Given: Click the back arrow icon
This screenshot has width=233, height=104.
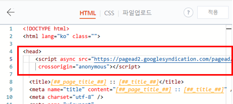Looking at the screenshot, I should (x=11, y=12).
